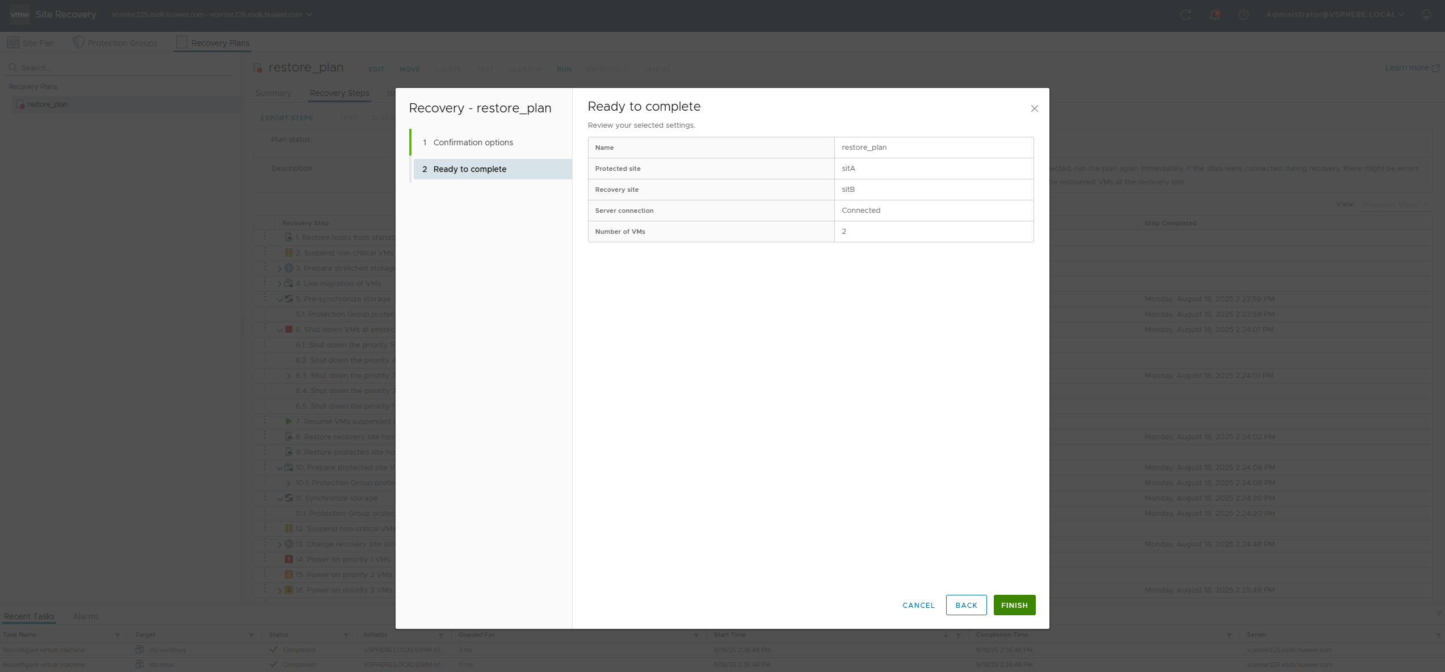The width and height of the screenshot is (1445, 672).
Task: Click the RUN action for restore_plan
Action: pyautogui.click(x=564, y=69)
